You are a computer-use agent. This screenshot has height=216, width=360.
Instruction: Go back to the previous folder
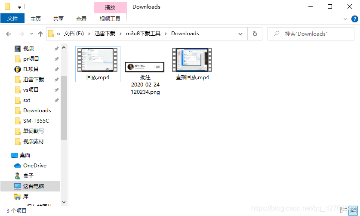pyautogui.click(x=9, y=34)
